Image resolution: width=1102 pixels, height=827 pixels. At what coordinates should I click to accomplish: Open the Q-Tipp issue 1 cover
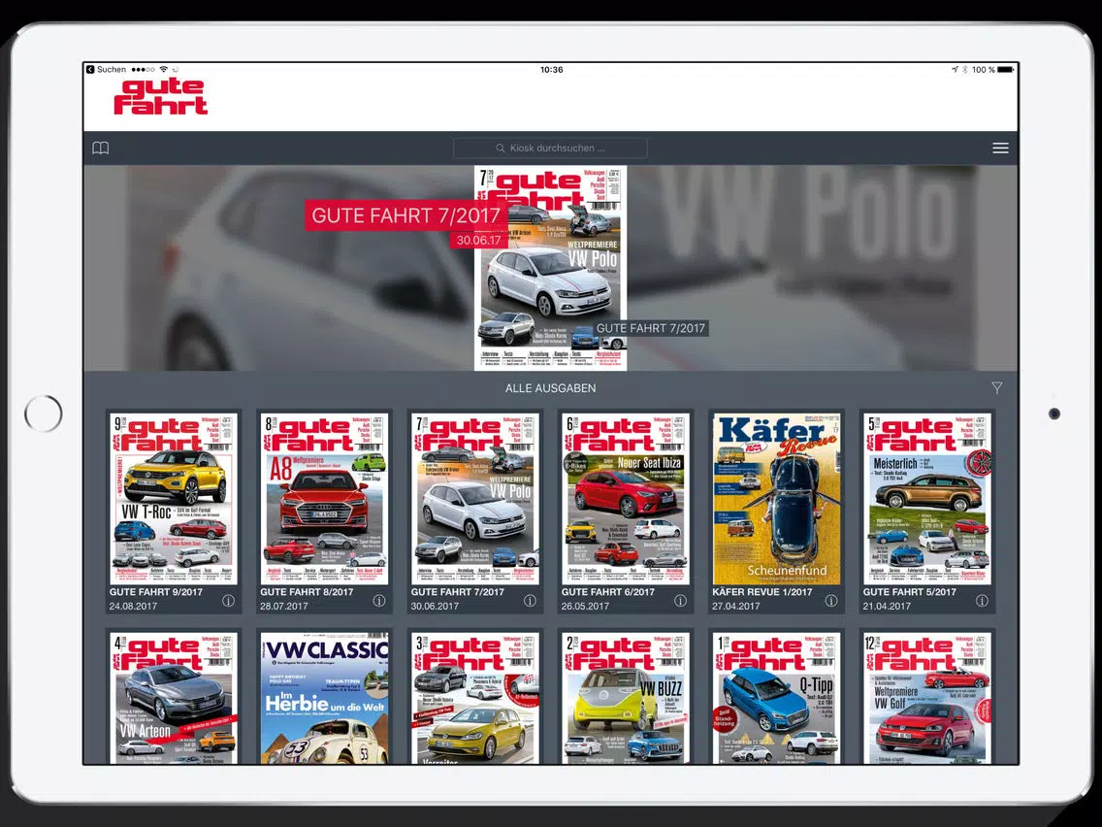tap(776, 698)
